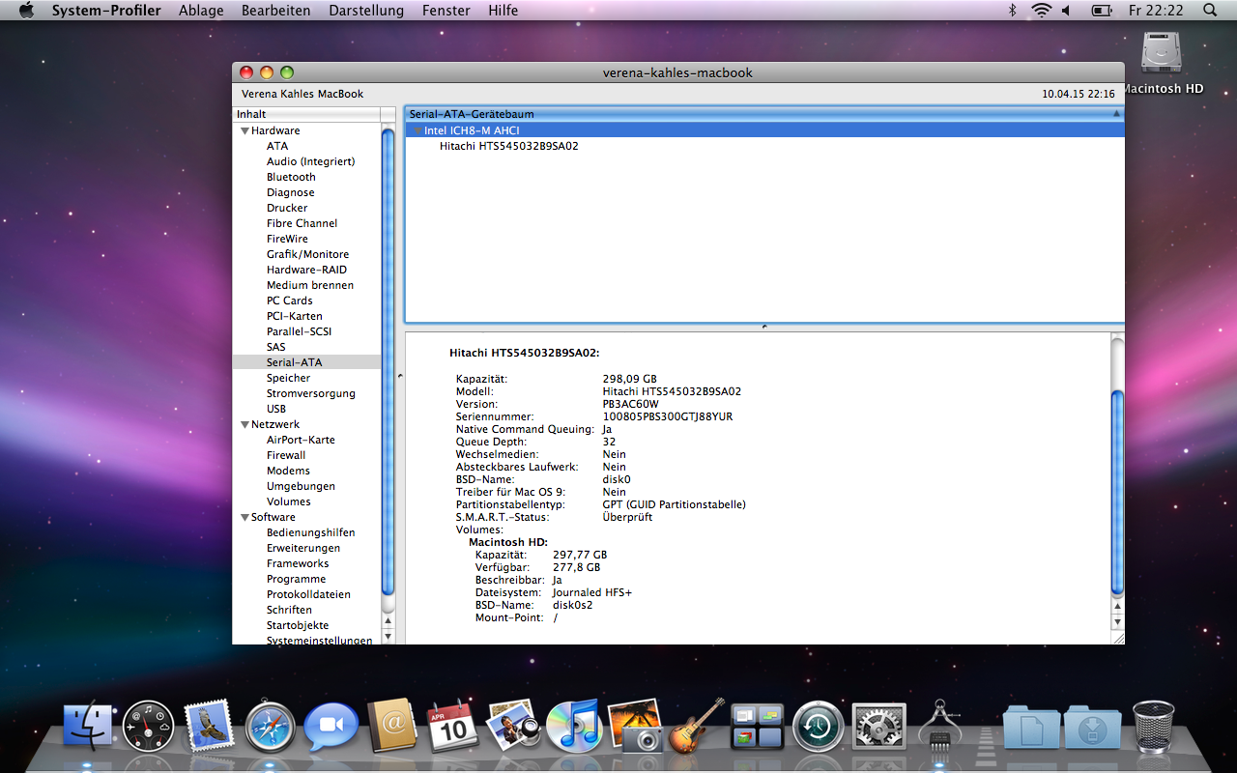Screen dimensions: 1237x773
Task: Open the Bearbeiten menu
Action: 275,10
